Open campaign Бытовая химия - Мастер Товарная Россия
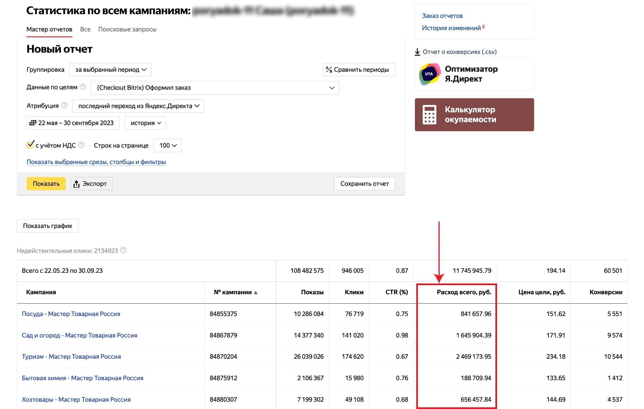 click(x=83, y=378)
